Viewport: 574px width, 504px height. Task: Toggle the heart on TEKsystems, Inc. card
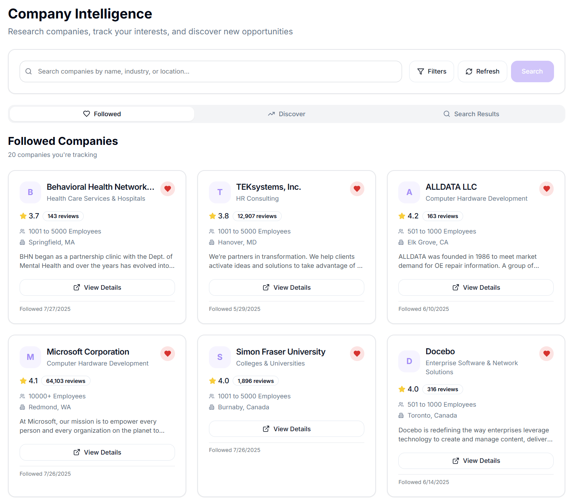357,189
